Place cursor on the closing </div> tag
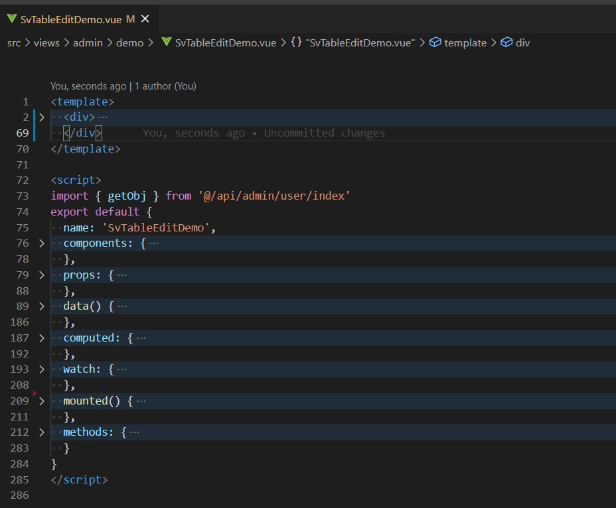Viewport: 616px width, 508px height. click(x=82, y=133)
